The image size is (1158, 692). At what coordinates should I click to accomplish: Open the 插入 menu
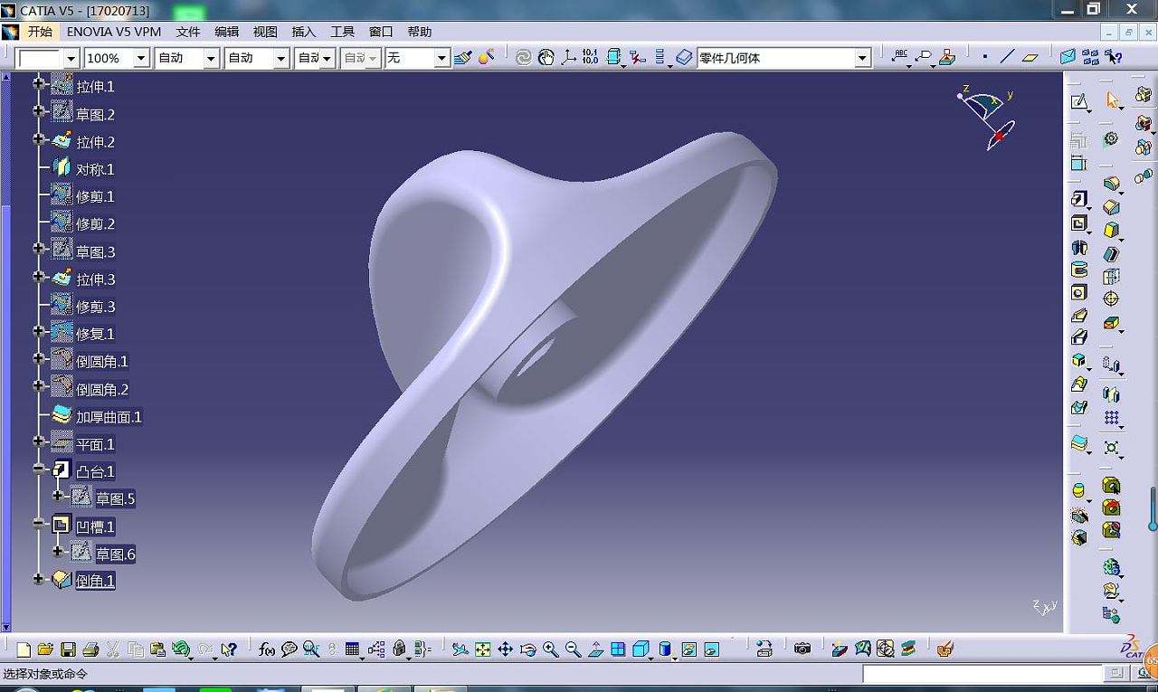tap(304, 32)
